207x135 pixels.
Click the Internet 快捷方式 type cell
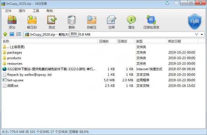149,69
